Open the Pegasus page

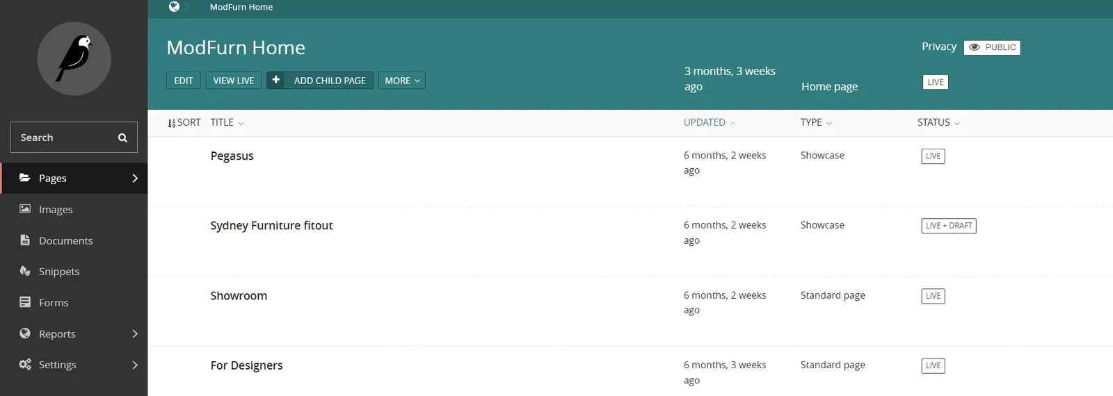click(232, 156)
